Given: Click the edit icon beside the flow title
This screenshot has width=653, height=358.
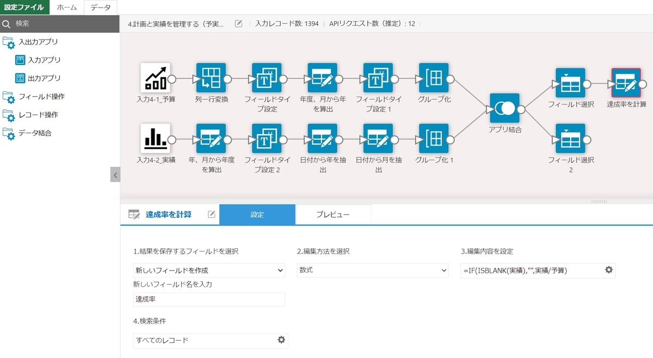Looking at the screenshot, I should point(238,23).
